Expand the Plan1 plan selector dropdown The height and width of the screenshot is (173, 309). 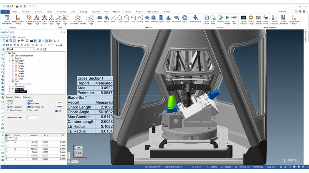point(34,49)
